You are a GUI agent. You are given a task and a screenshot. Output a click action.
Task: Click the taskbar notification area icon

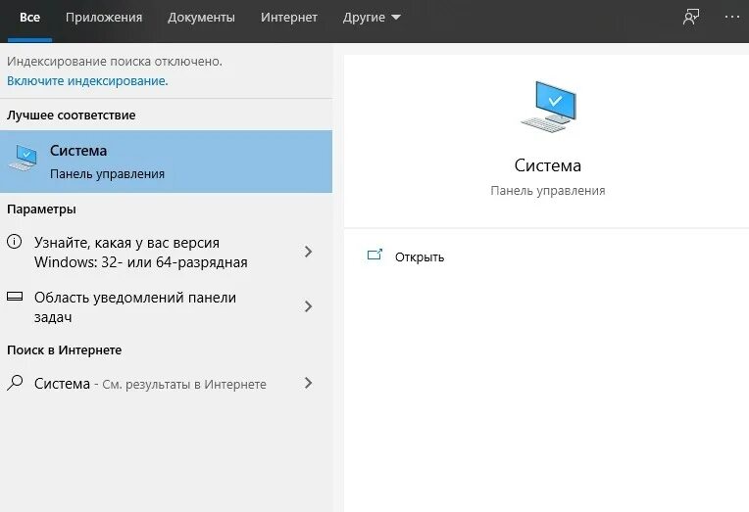coord(15,297)
